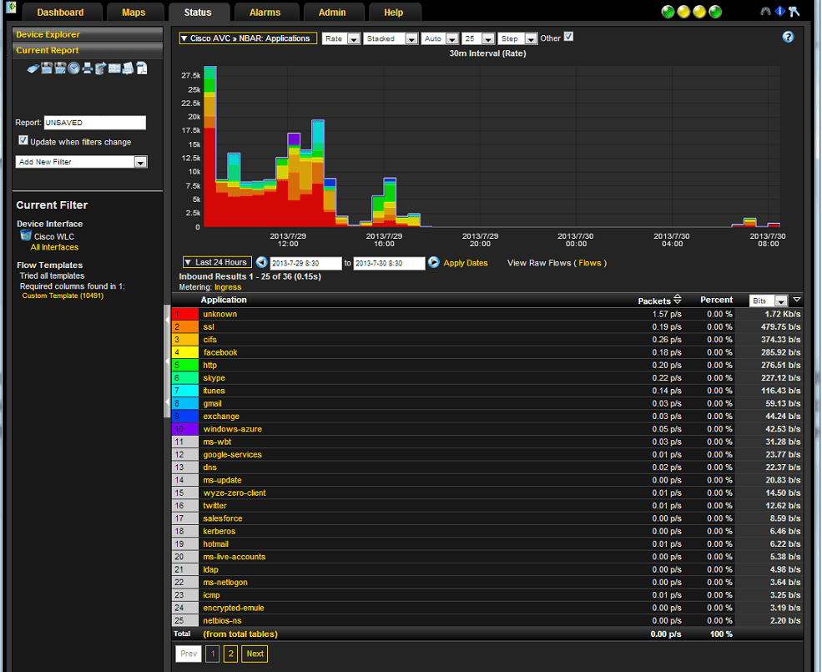Open the All Interfaces link
The image size is (822, 672).
[54, 247]
